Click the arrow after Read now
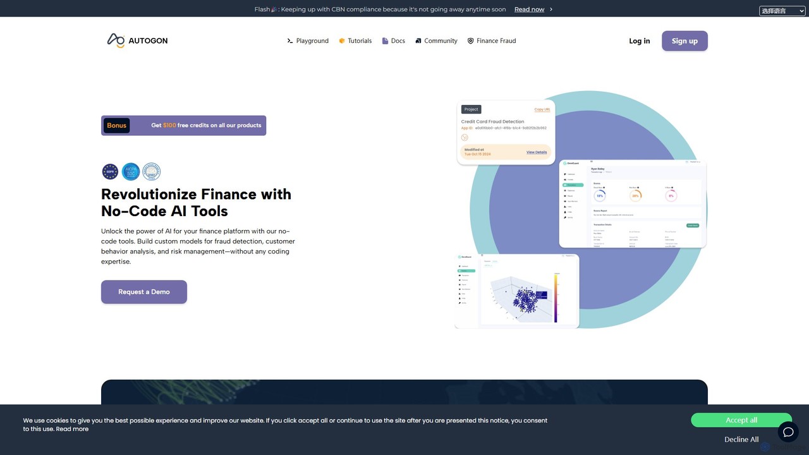809x455 pixels. click(551, 9)
